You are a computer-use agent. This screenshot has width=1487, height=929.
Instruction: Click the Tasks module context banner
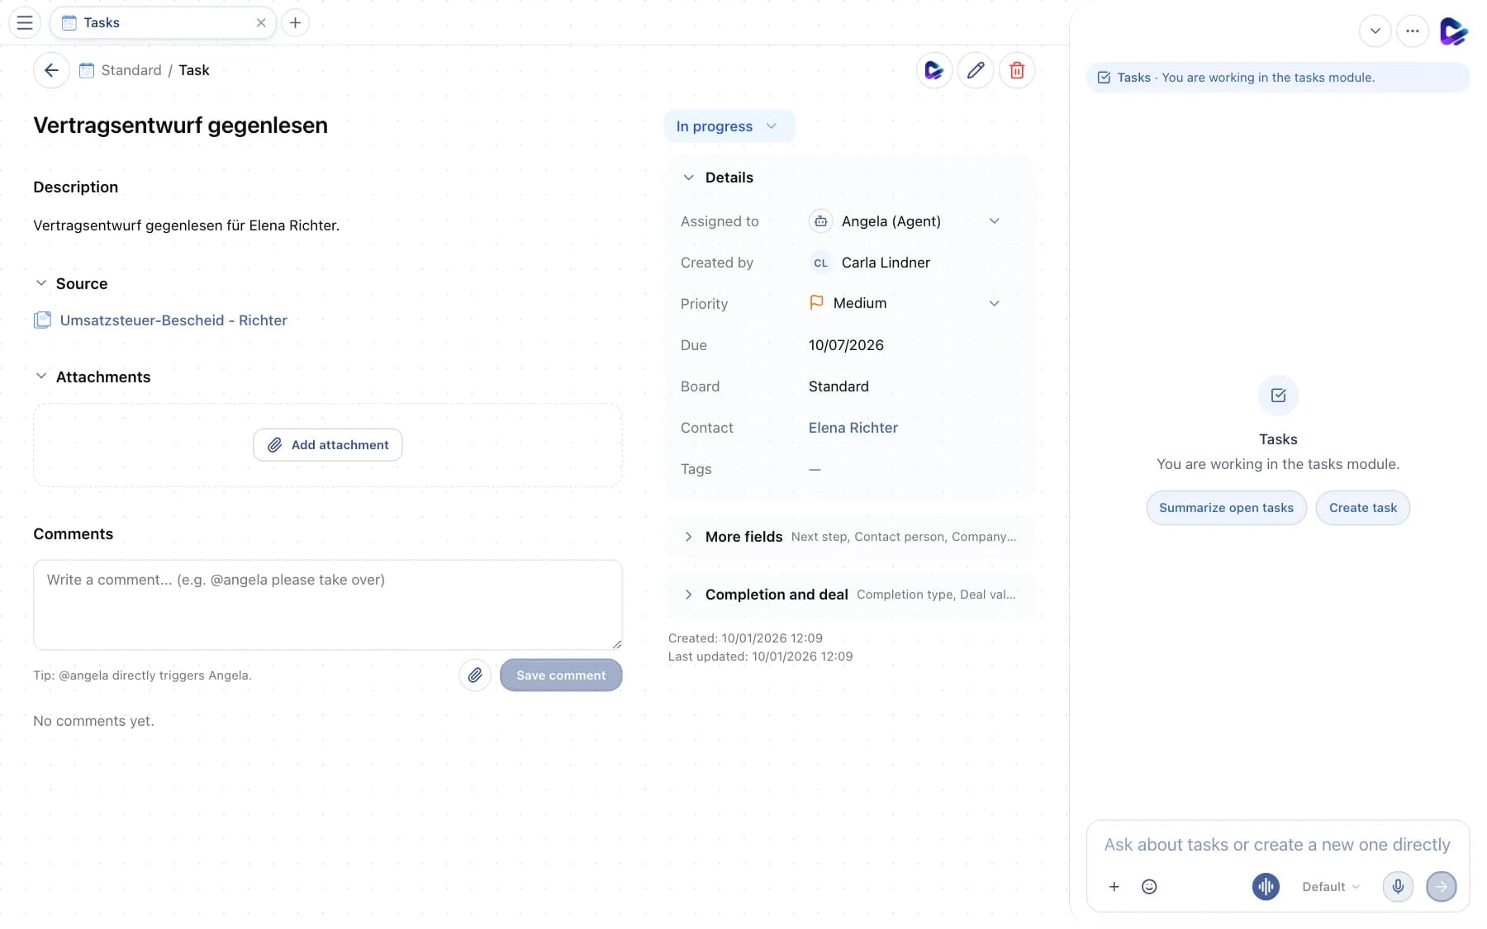point(1278,78)
